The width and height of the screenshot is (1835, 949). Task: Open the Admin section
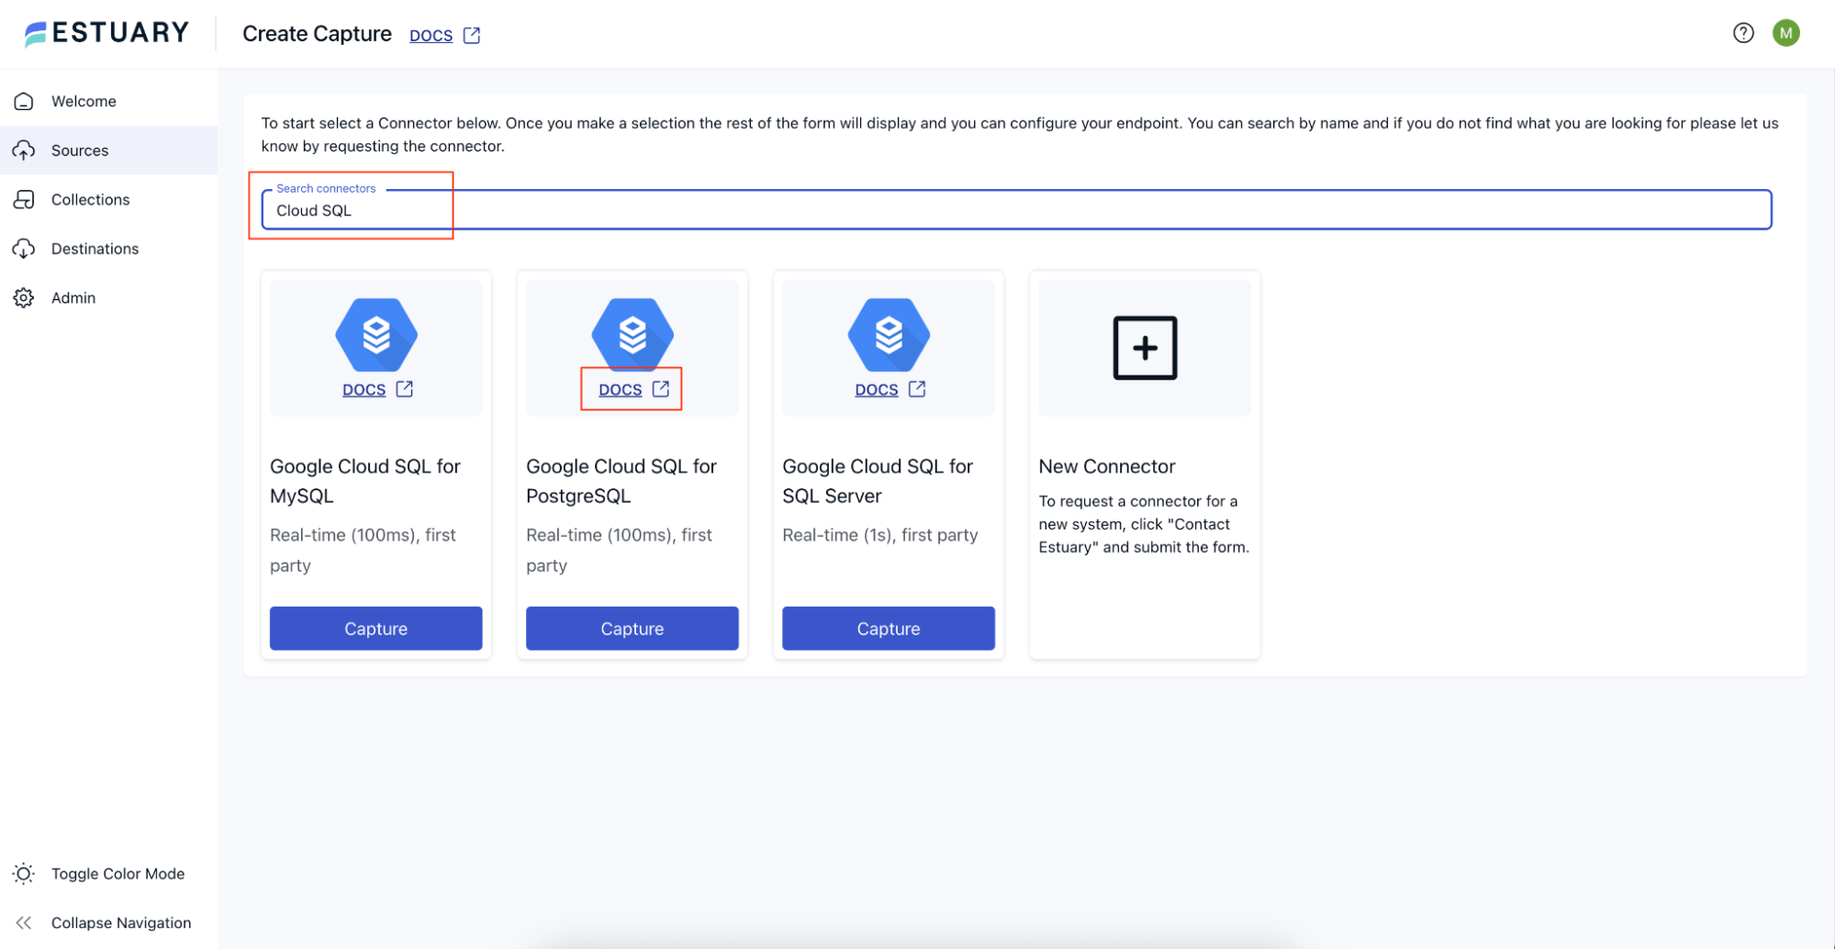pos(108,297)
